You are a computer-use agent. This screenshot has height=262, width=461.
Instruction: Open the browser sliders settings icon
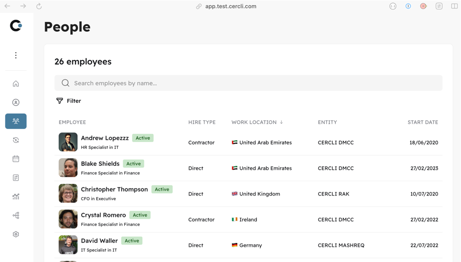click(439, 6)
